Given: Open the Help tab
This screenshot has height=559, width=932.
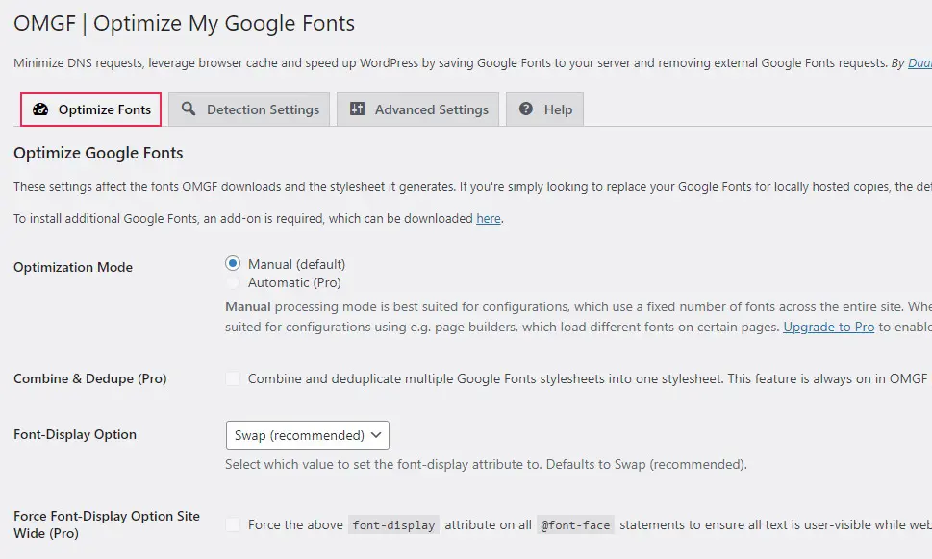Looking at the screenshot, I should (544, 109).
